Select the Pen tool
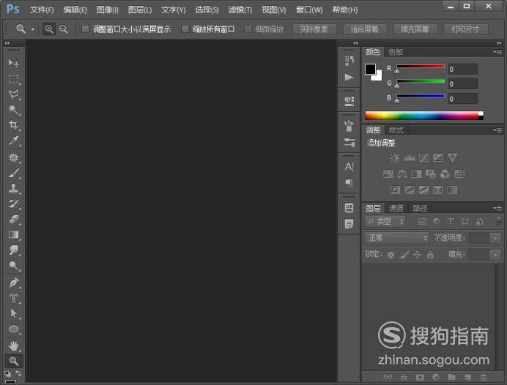Viewport: 507px width, 385px height. click(13, 283)
